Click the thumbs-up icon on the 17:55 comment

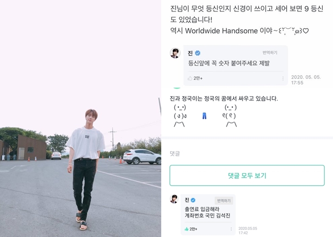point(190,78)
